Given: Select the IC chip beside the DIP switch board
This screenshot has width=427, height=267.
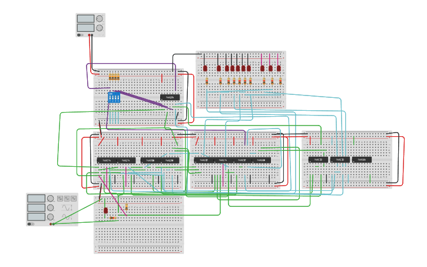Looking at the screenshot, I should click(x=170, y=97).
